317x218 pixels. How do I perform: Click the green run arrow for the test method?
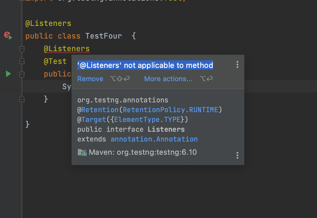point(8,74)
